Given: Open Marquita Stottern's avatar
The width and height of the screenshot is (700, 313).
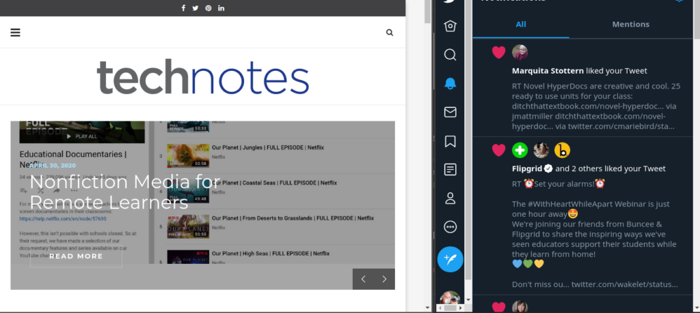Looking at the screenshot, I should pos(520,53).
